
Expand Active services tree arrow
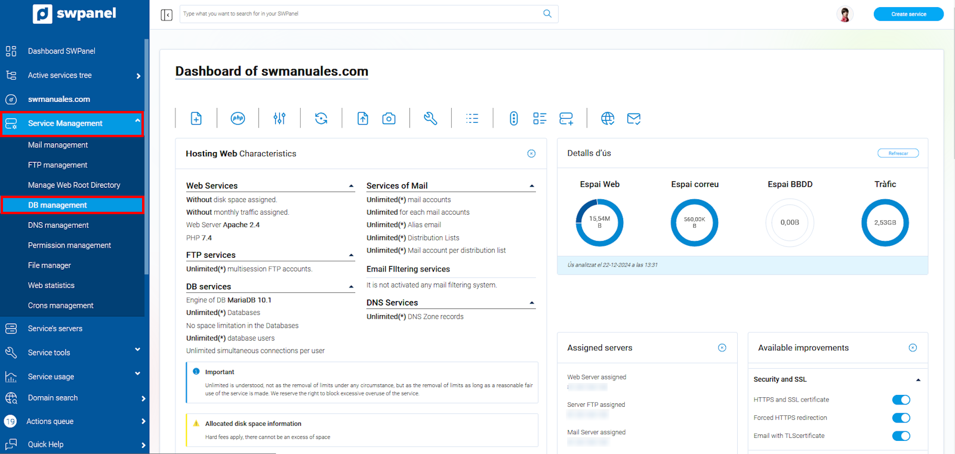(138, 76)
